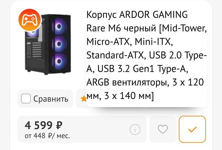The height and width of the screenshot is (150, 222).
Task: Click the orange gamepad badge icon
Action: coord(30,19)
